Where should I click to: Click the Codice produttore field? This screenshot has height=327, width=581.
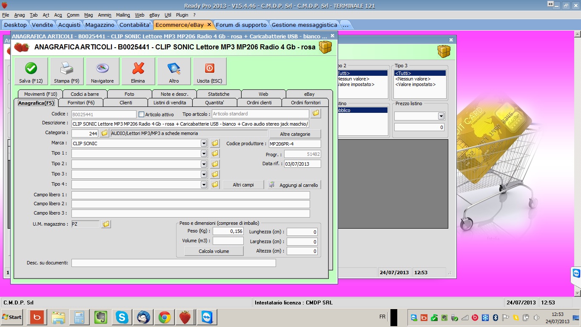pos(295,144)
